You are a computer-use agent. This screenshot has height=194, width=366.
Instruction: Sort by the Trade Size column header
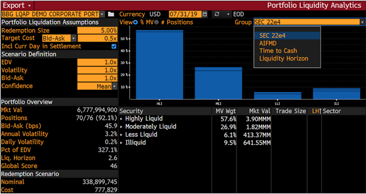[289, 111]
